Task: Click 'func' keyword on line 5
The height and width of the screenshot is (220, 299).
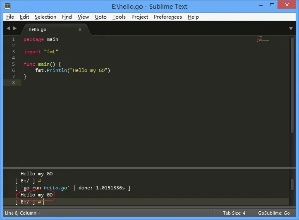Action: (x=29, y=64)
